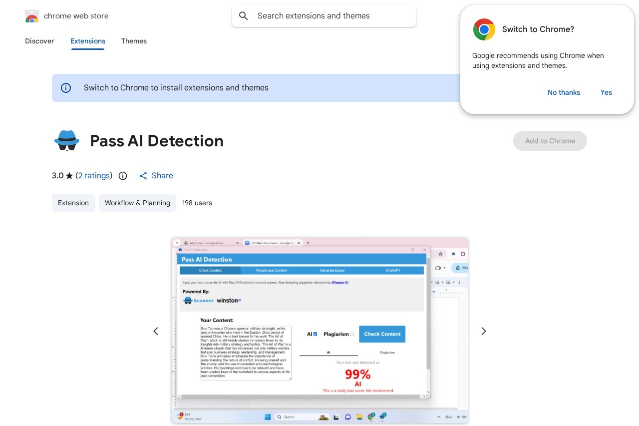Go to the next screenshot with the right arrow

click(483, 331)
